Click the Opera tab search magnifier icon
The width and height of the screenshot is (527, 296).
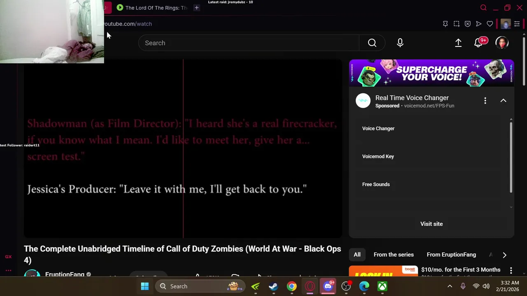(x=483, y=8)
